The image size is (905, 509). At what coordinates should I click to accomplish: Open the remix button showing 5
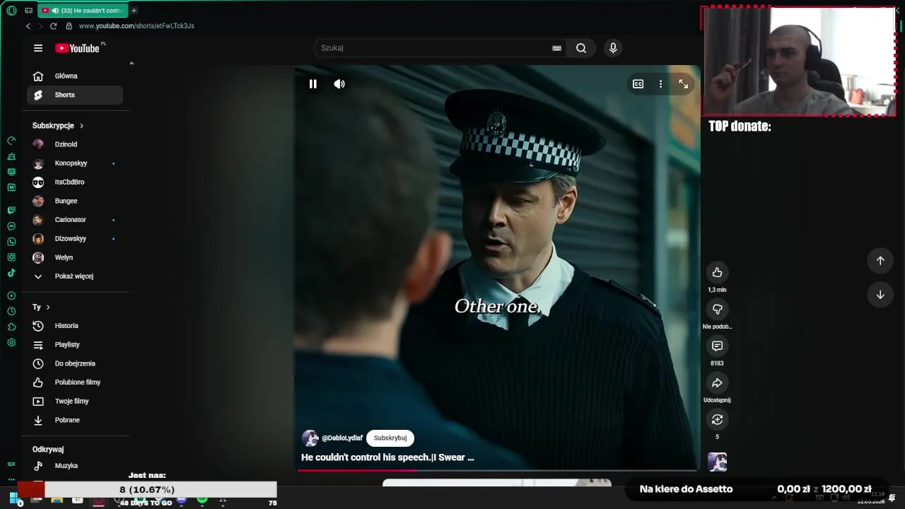pyautogui.click(x=717, y=419)
